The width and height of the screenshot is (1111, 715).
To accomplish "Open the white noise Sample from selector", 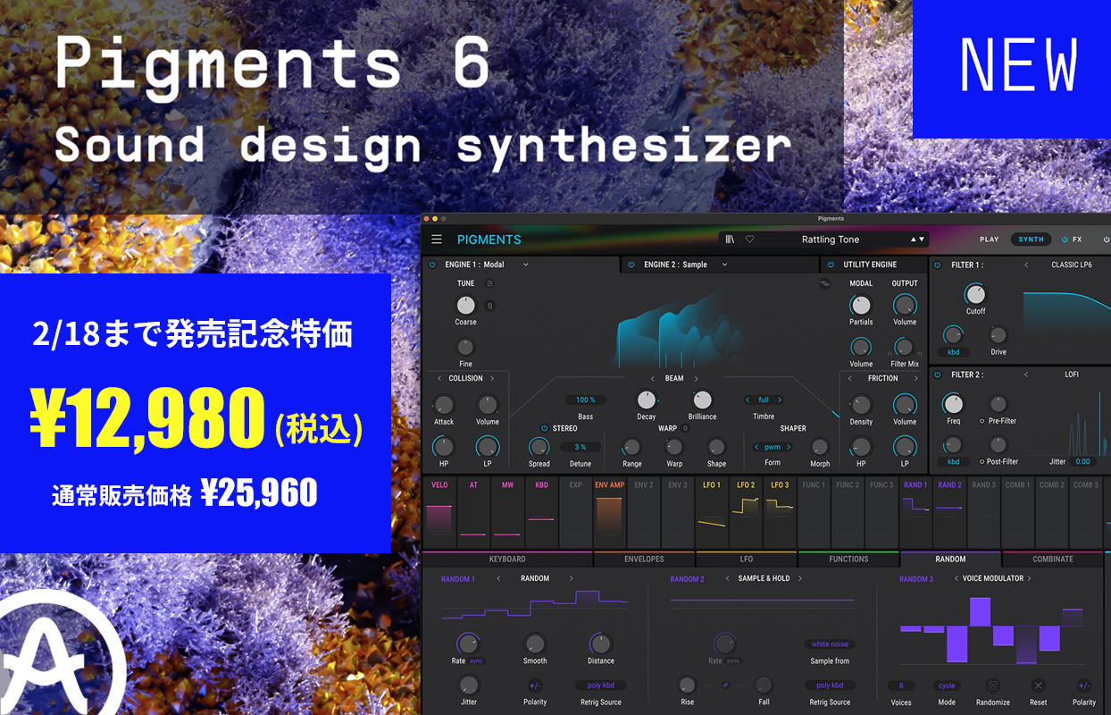I will [x=830, y=644].
